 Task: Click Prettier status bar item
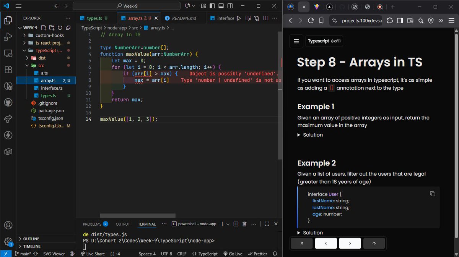coord(257,254)
